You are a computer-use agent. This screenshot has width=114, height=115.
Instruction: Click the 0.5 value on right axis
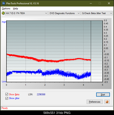point(105,20)
